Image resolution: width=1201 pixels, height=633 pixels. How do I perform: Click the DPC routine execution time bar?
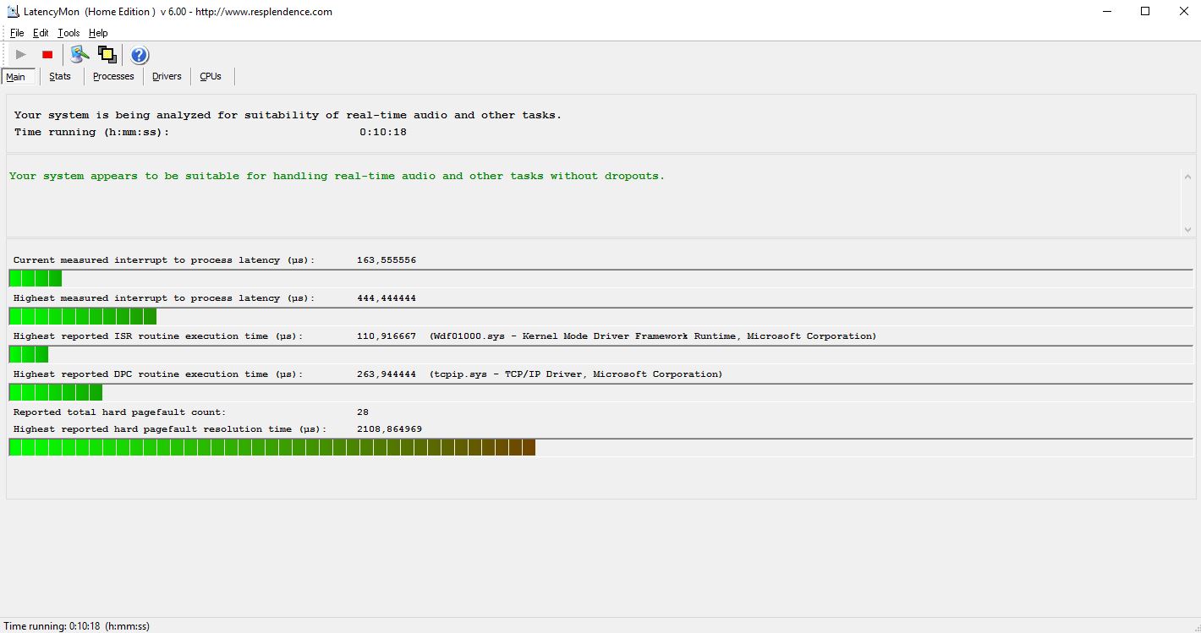[x=600, y=392]
